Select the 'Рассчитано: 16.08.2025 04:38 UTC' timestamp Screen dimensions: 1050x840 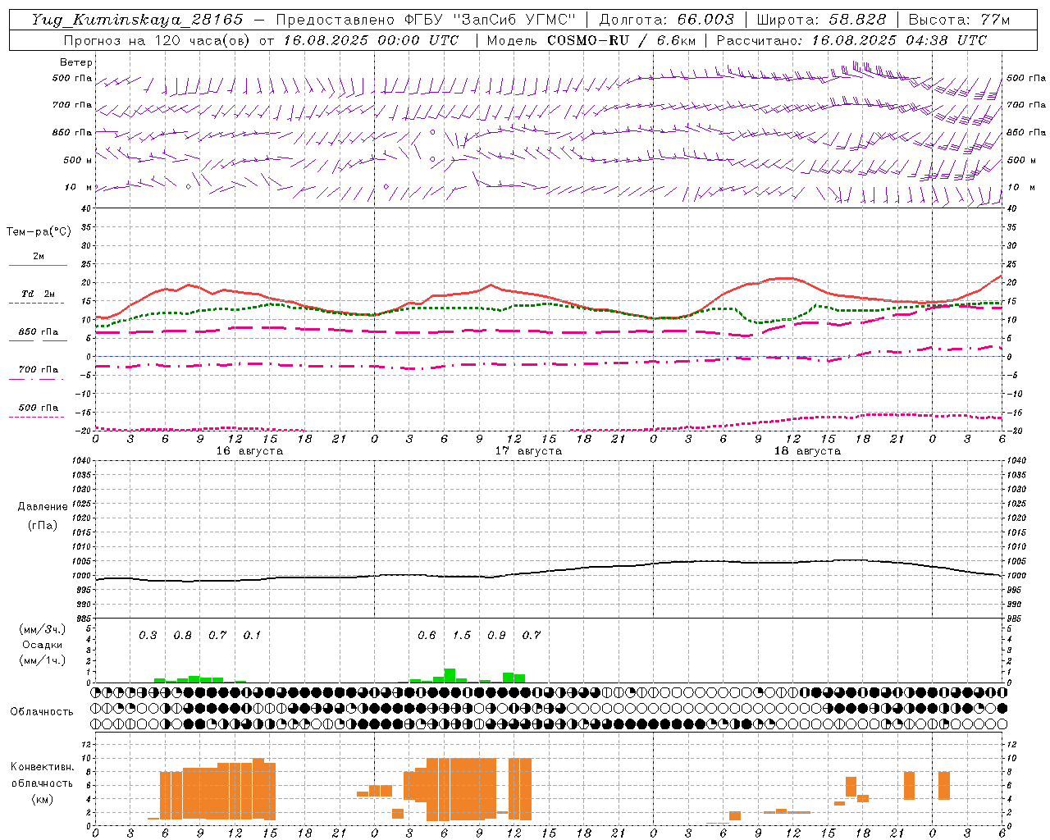(x=851, y=40)
